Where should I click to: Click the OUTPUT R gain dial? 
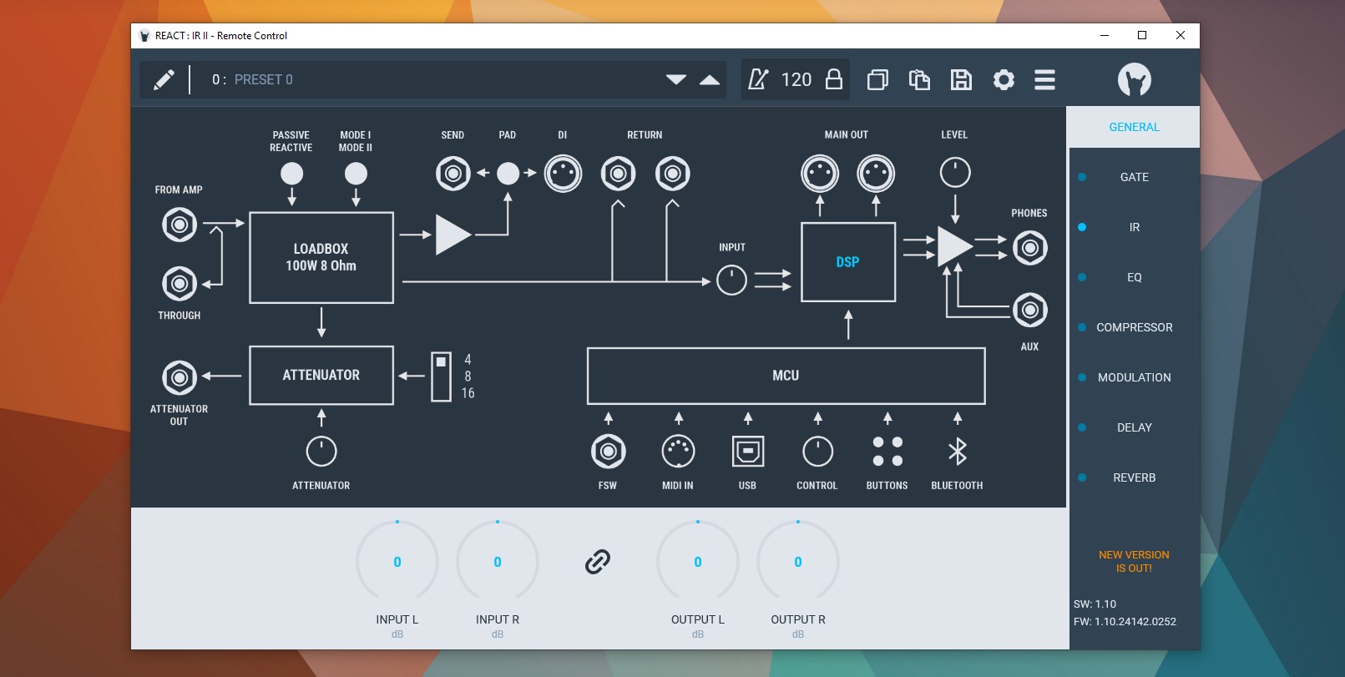point(798,562)
